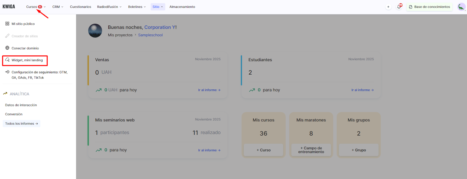
Task: Expand the CRM dropdown menu
Action: tap(57, 7)
